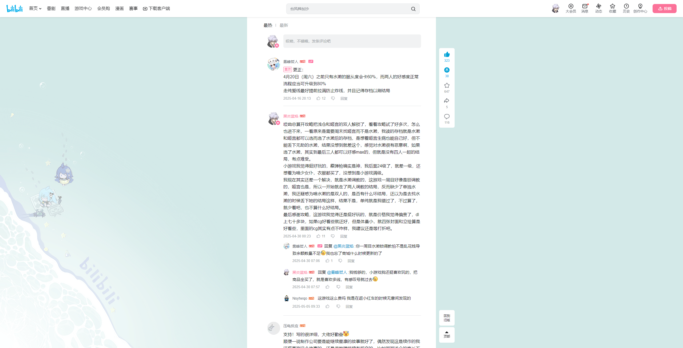Image resolution: width=683 pixels, height=348 pixels.
Task: Open the Nsyheqo username
Action: click(x=300, y=298)
